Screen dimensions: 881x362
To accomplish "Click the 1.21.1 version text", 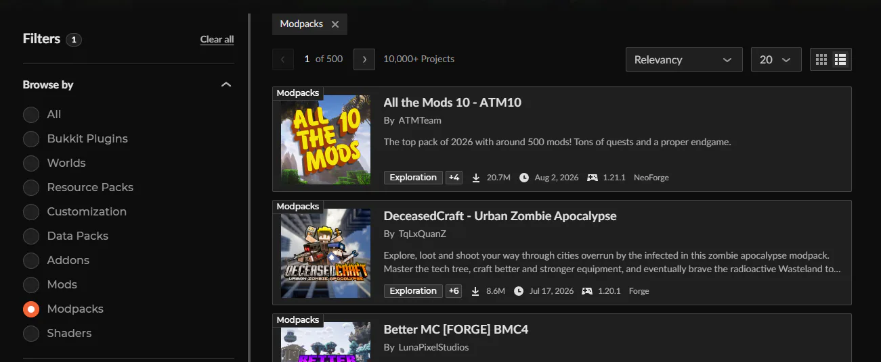I will point(615,178).
